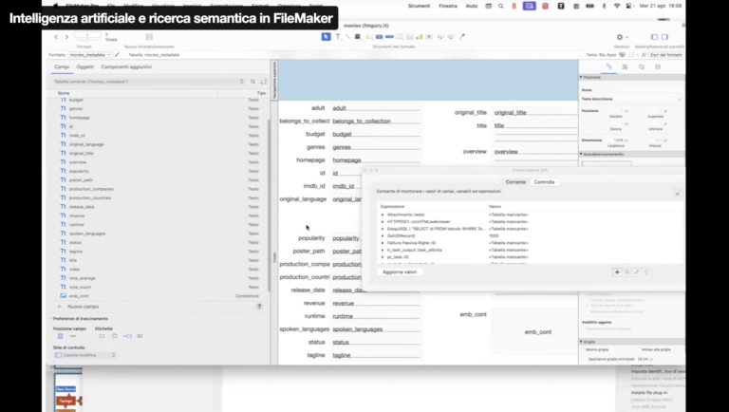Open the Aiuto menu
Viewport: 729px width, 412px height.
coord(472,6)
